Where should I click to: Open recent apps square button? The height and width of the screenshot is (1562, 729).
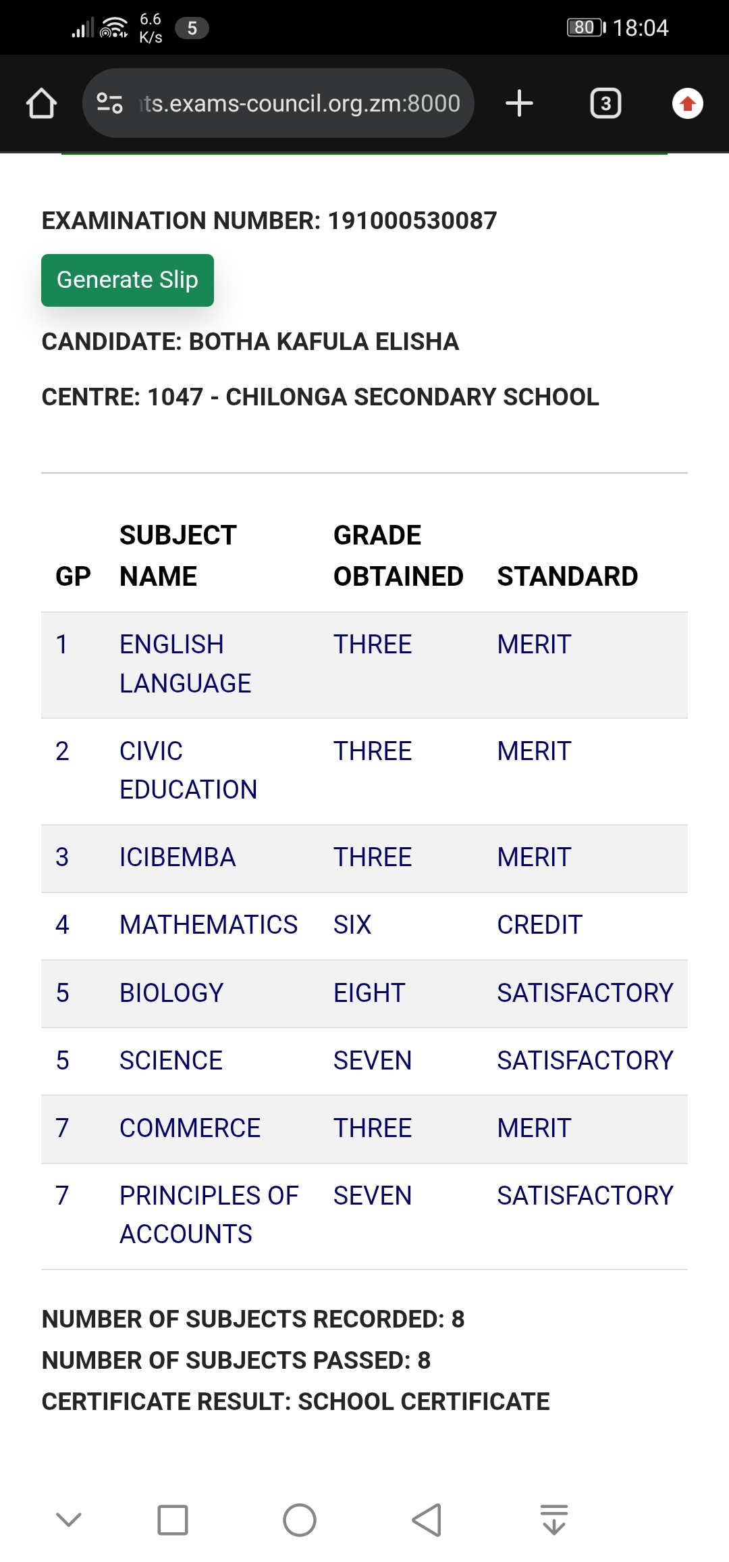(x=173, y=1520)
